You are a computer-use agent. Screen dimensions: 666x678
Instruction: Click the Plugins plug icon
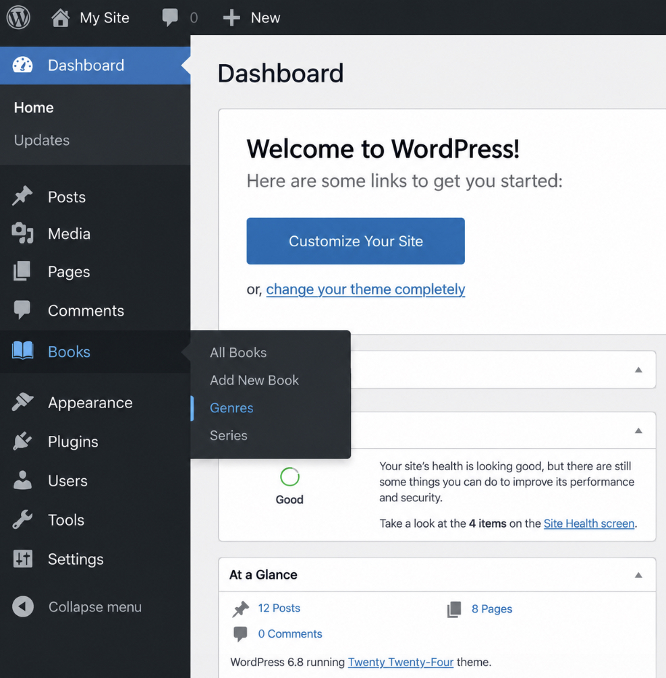(22, 441)
